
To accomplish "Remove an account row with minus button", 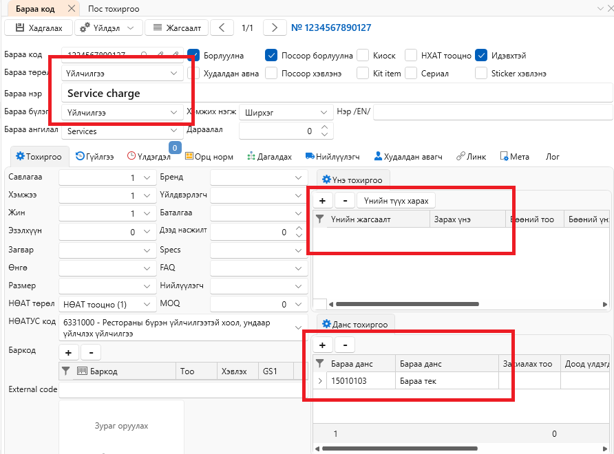I will [x=345, y=345].
